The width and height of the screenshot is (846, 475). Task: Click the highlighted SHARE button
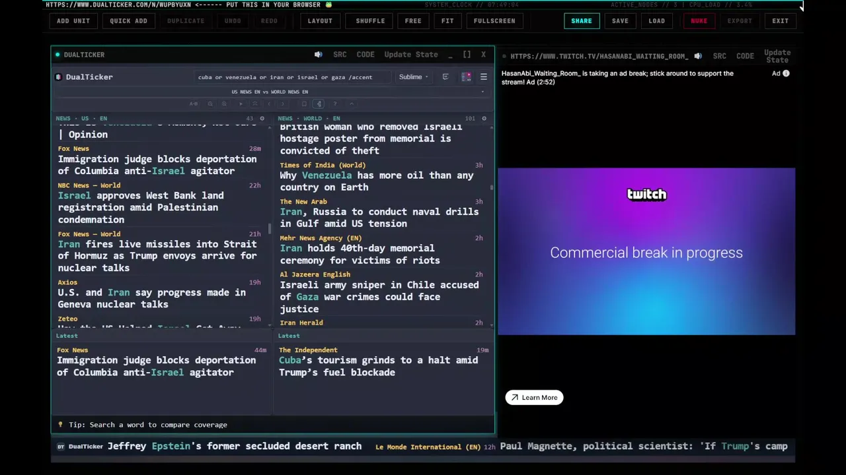582,20
